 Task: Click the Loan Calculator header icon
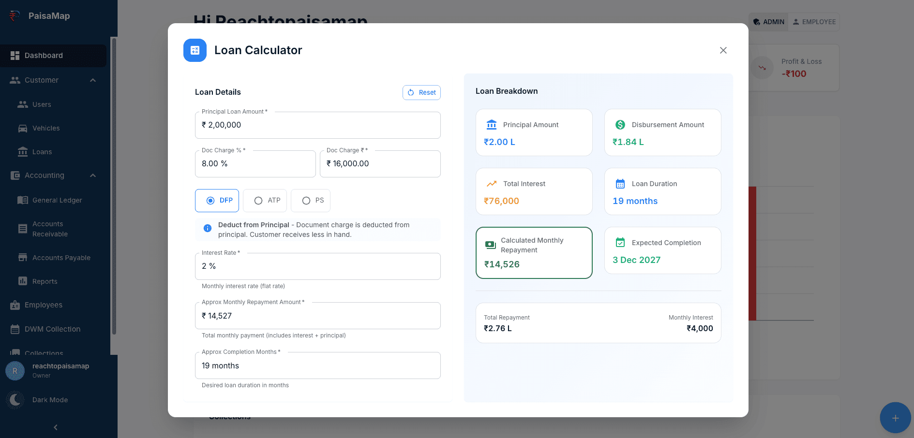[195, 50]
